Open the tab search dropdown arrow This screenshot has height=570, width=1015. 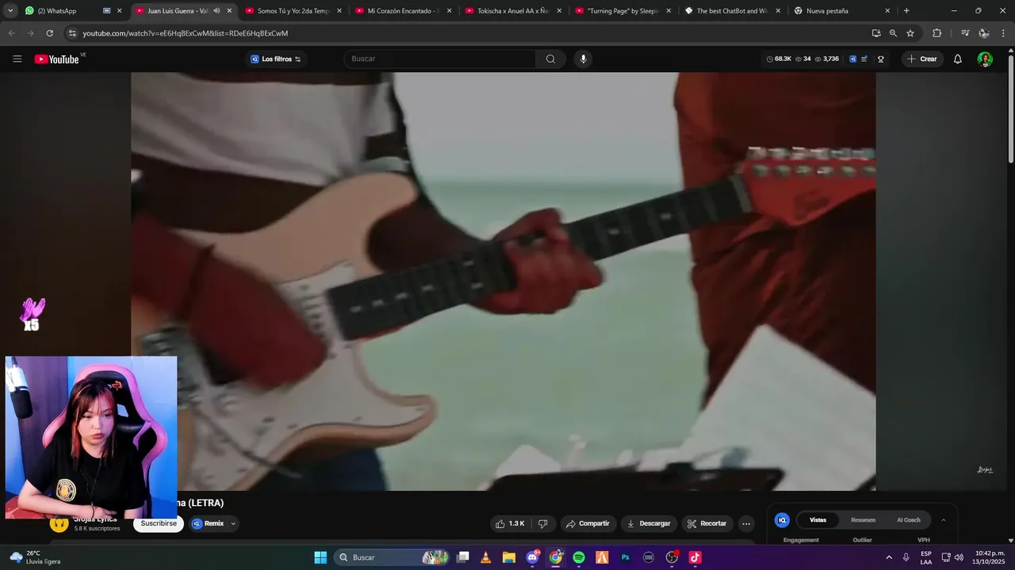click(10, 11)
